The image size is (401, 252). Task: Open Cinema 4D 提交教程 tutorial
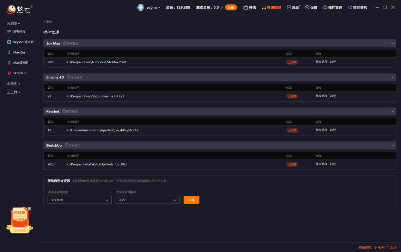[75, 77]
